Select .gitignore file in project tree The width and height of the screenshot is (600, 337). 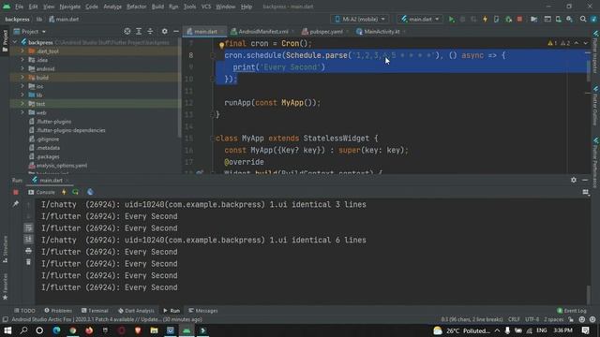[48, 139]
